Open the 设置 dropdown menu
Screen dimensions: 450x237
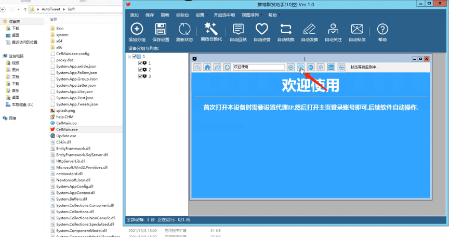pyautogui.click(x=202, y=15)
